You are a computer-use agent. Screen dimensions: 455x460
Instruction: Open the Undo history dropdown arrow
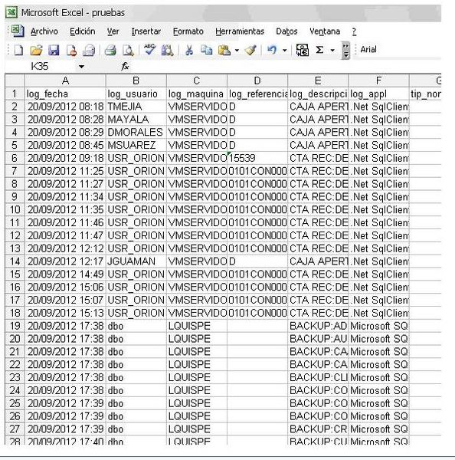[284, 51]
